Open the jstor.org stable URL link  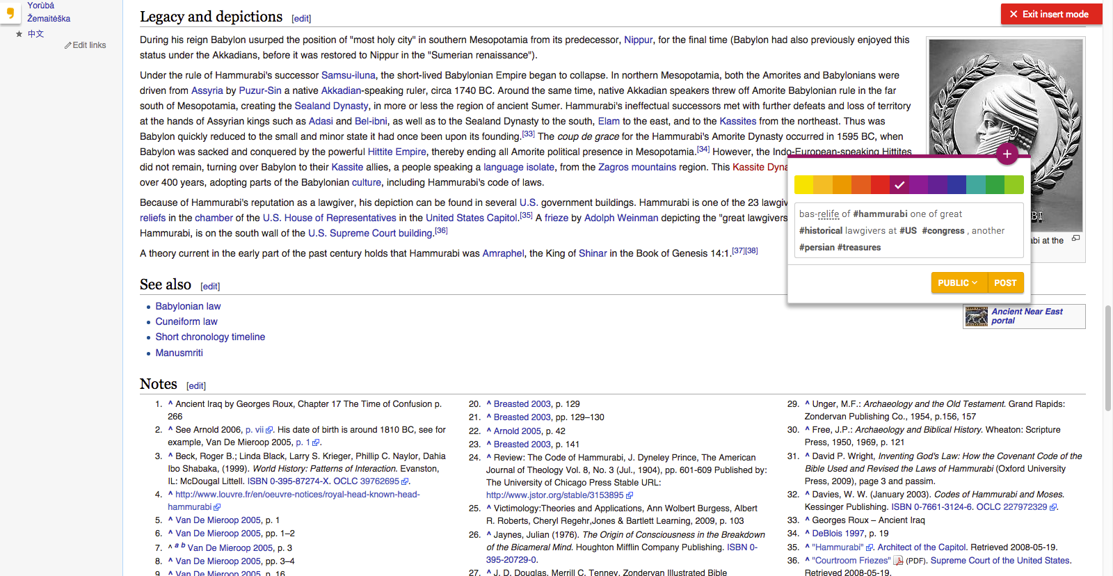(x=555, y=495)
